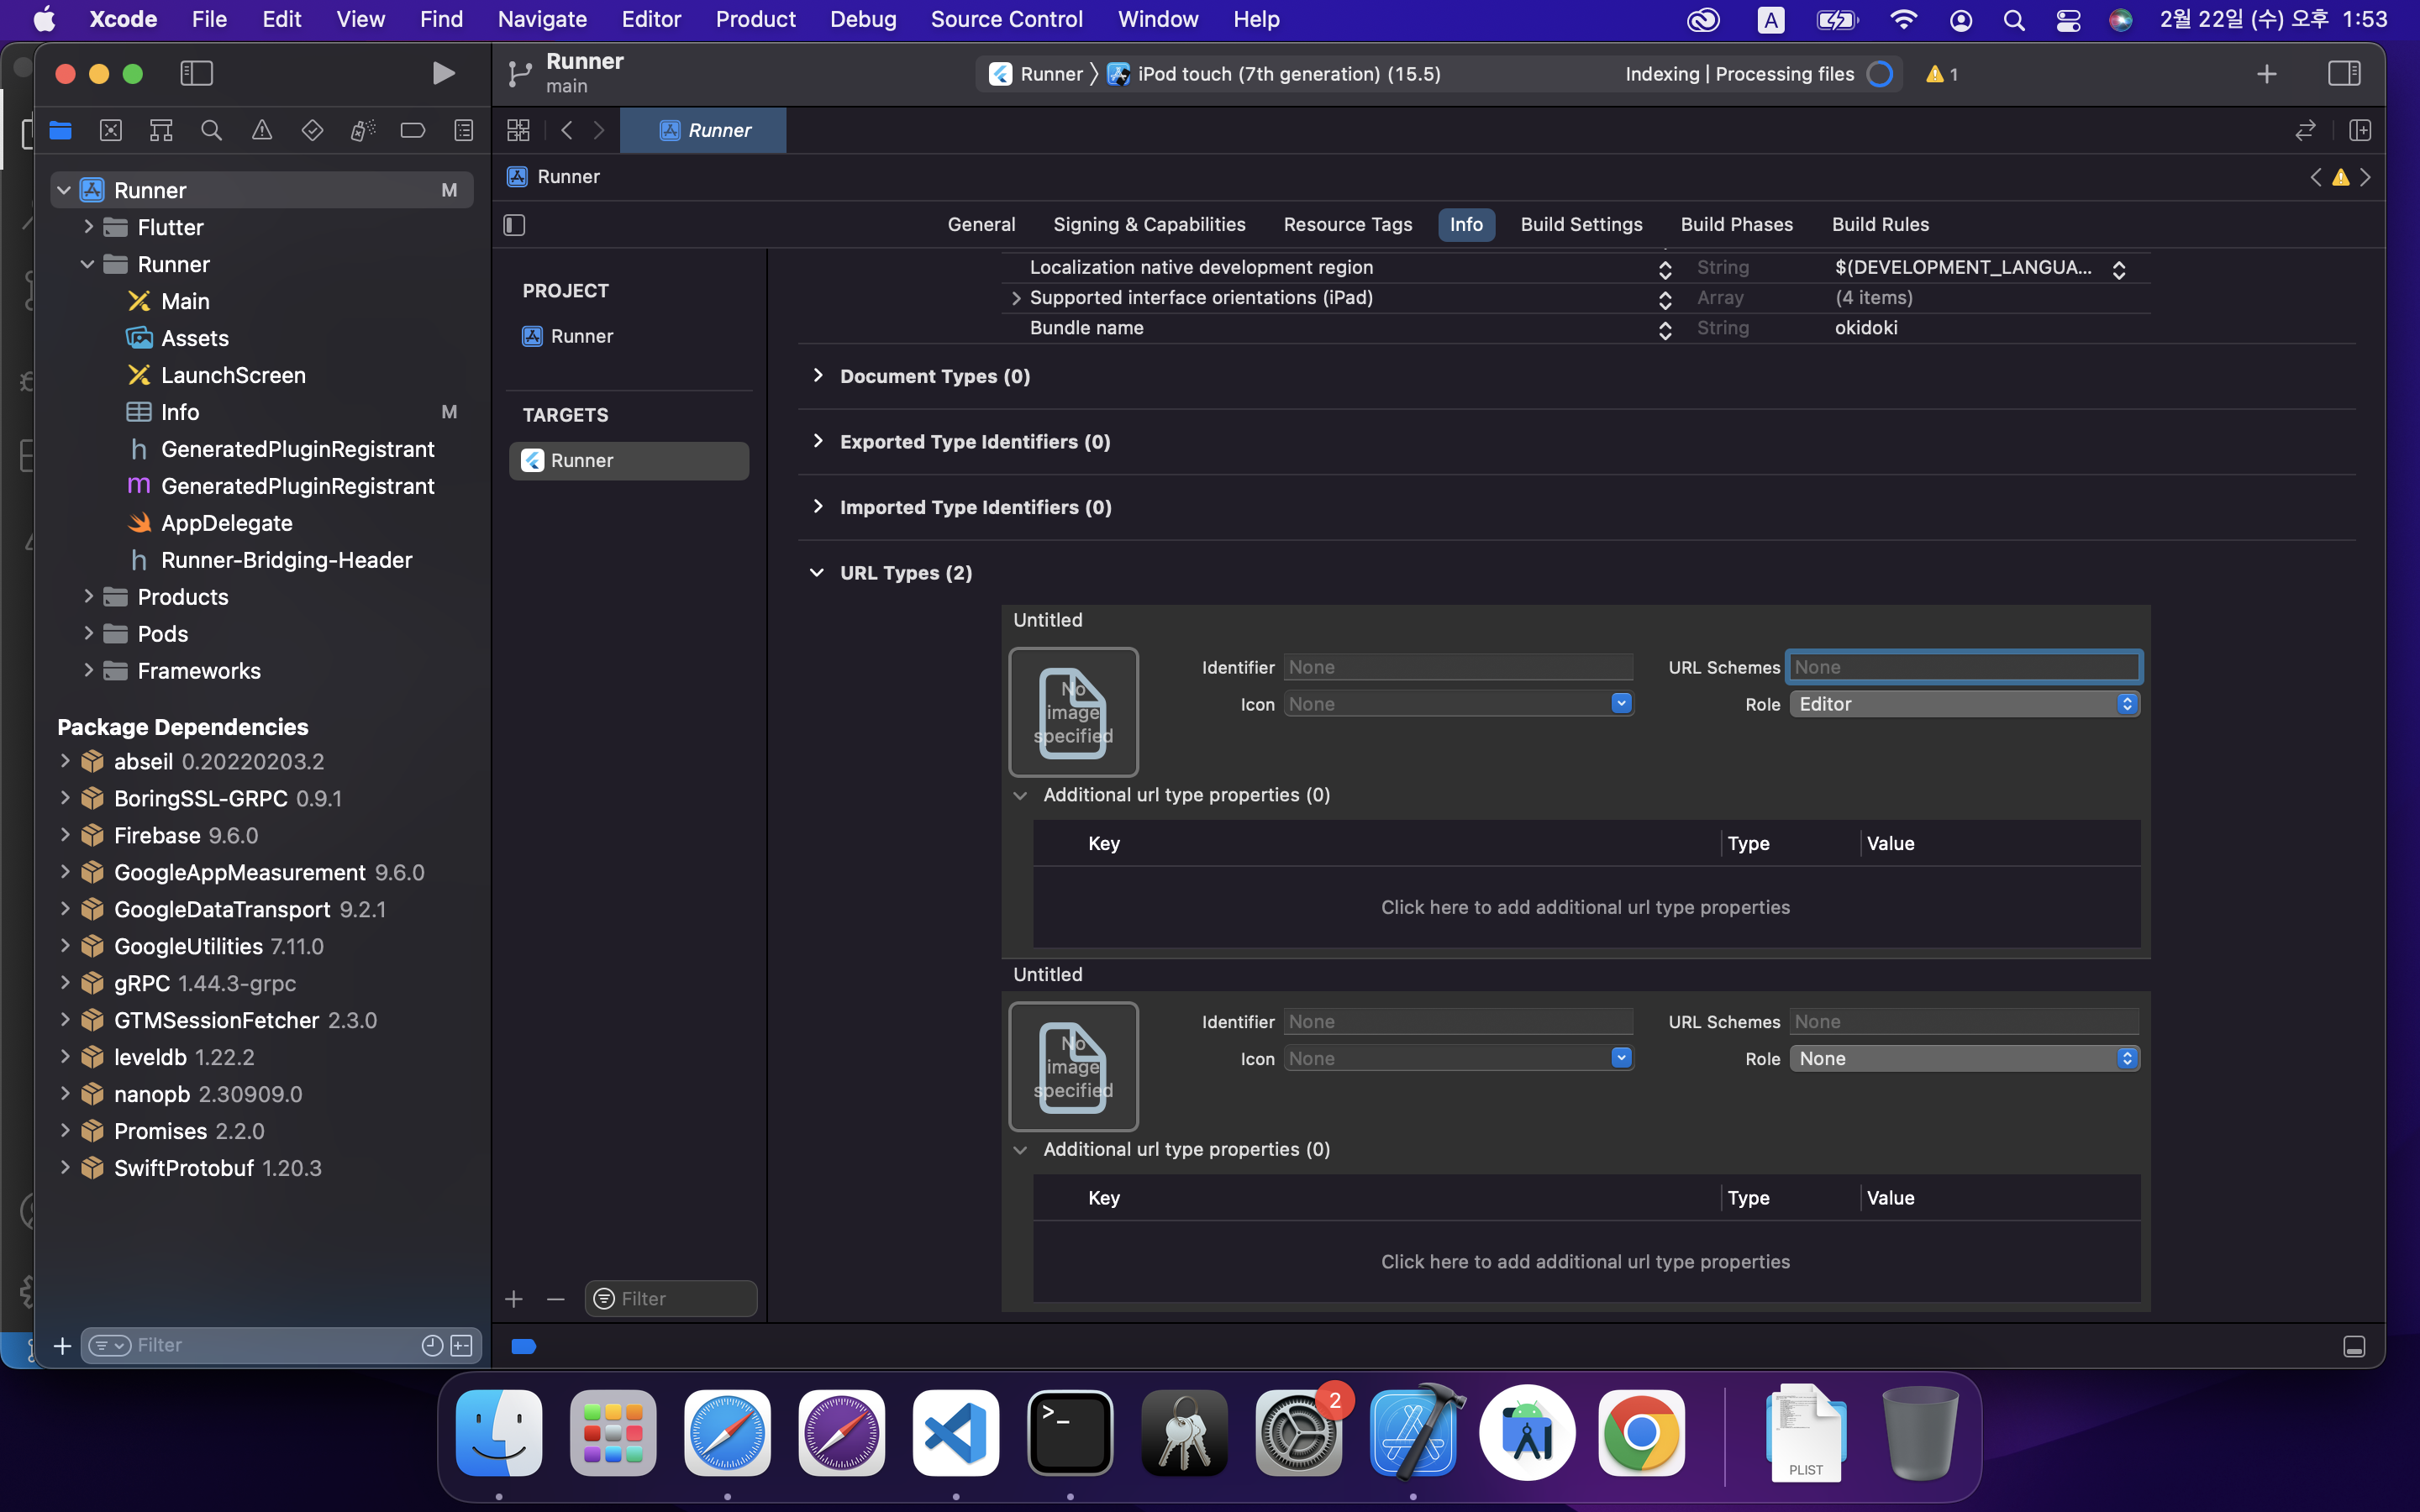Click the yellow warning indicator in toolbar

(x=1941, y=74)
